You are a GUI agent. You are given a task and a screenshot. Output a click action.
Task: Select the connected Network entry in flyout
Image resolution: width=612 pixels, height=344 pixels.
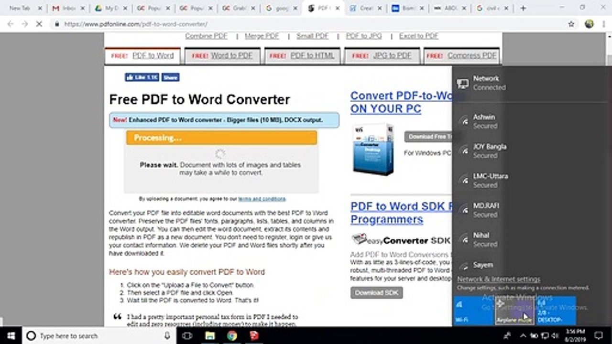532,83
